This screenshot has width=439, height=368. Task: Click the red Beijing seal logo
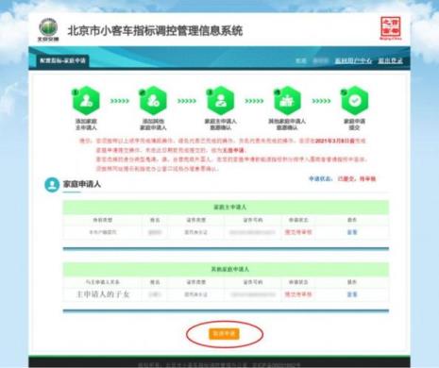click(391, 28)
